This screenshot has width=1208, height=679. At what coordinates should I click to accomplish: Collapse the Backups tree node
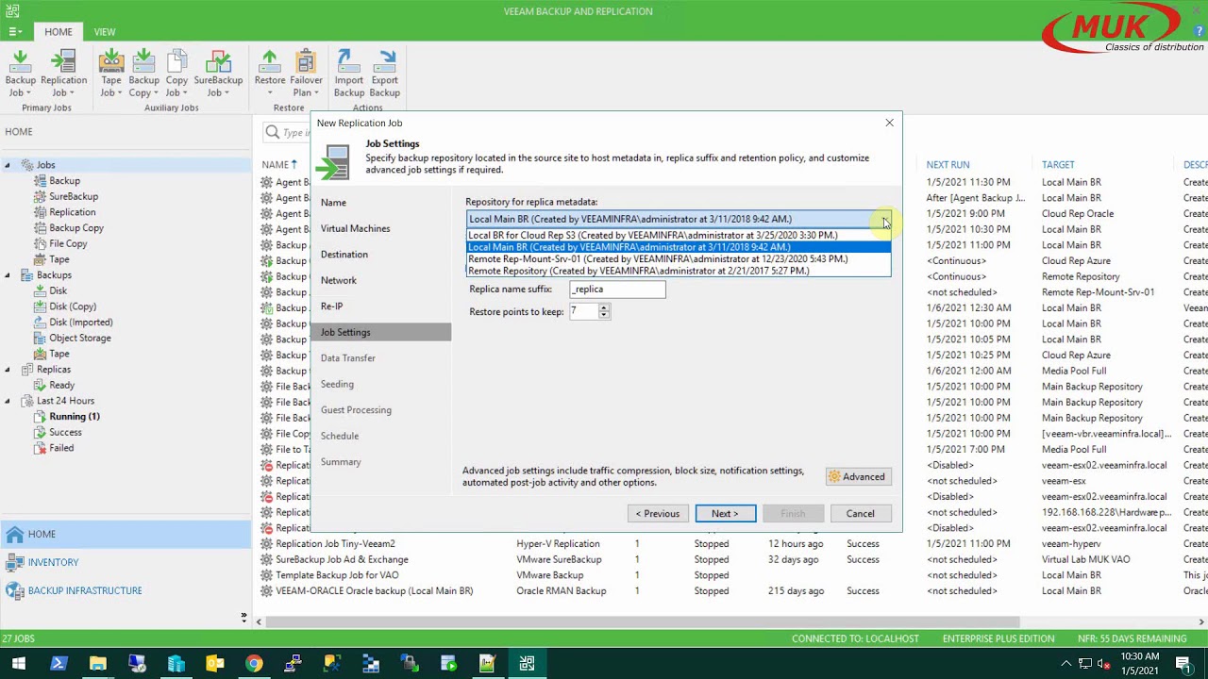pyautogui.click(x=8, y=275)
